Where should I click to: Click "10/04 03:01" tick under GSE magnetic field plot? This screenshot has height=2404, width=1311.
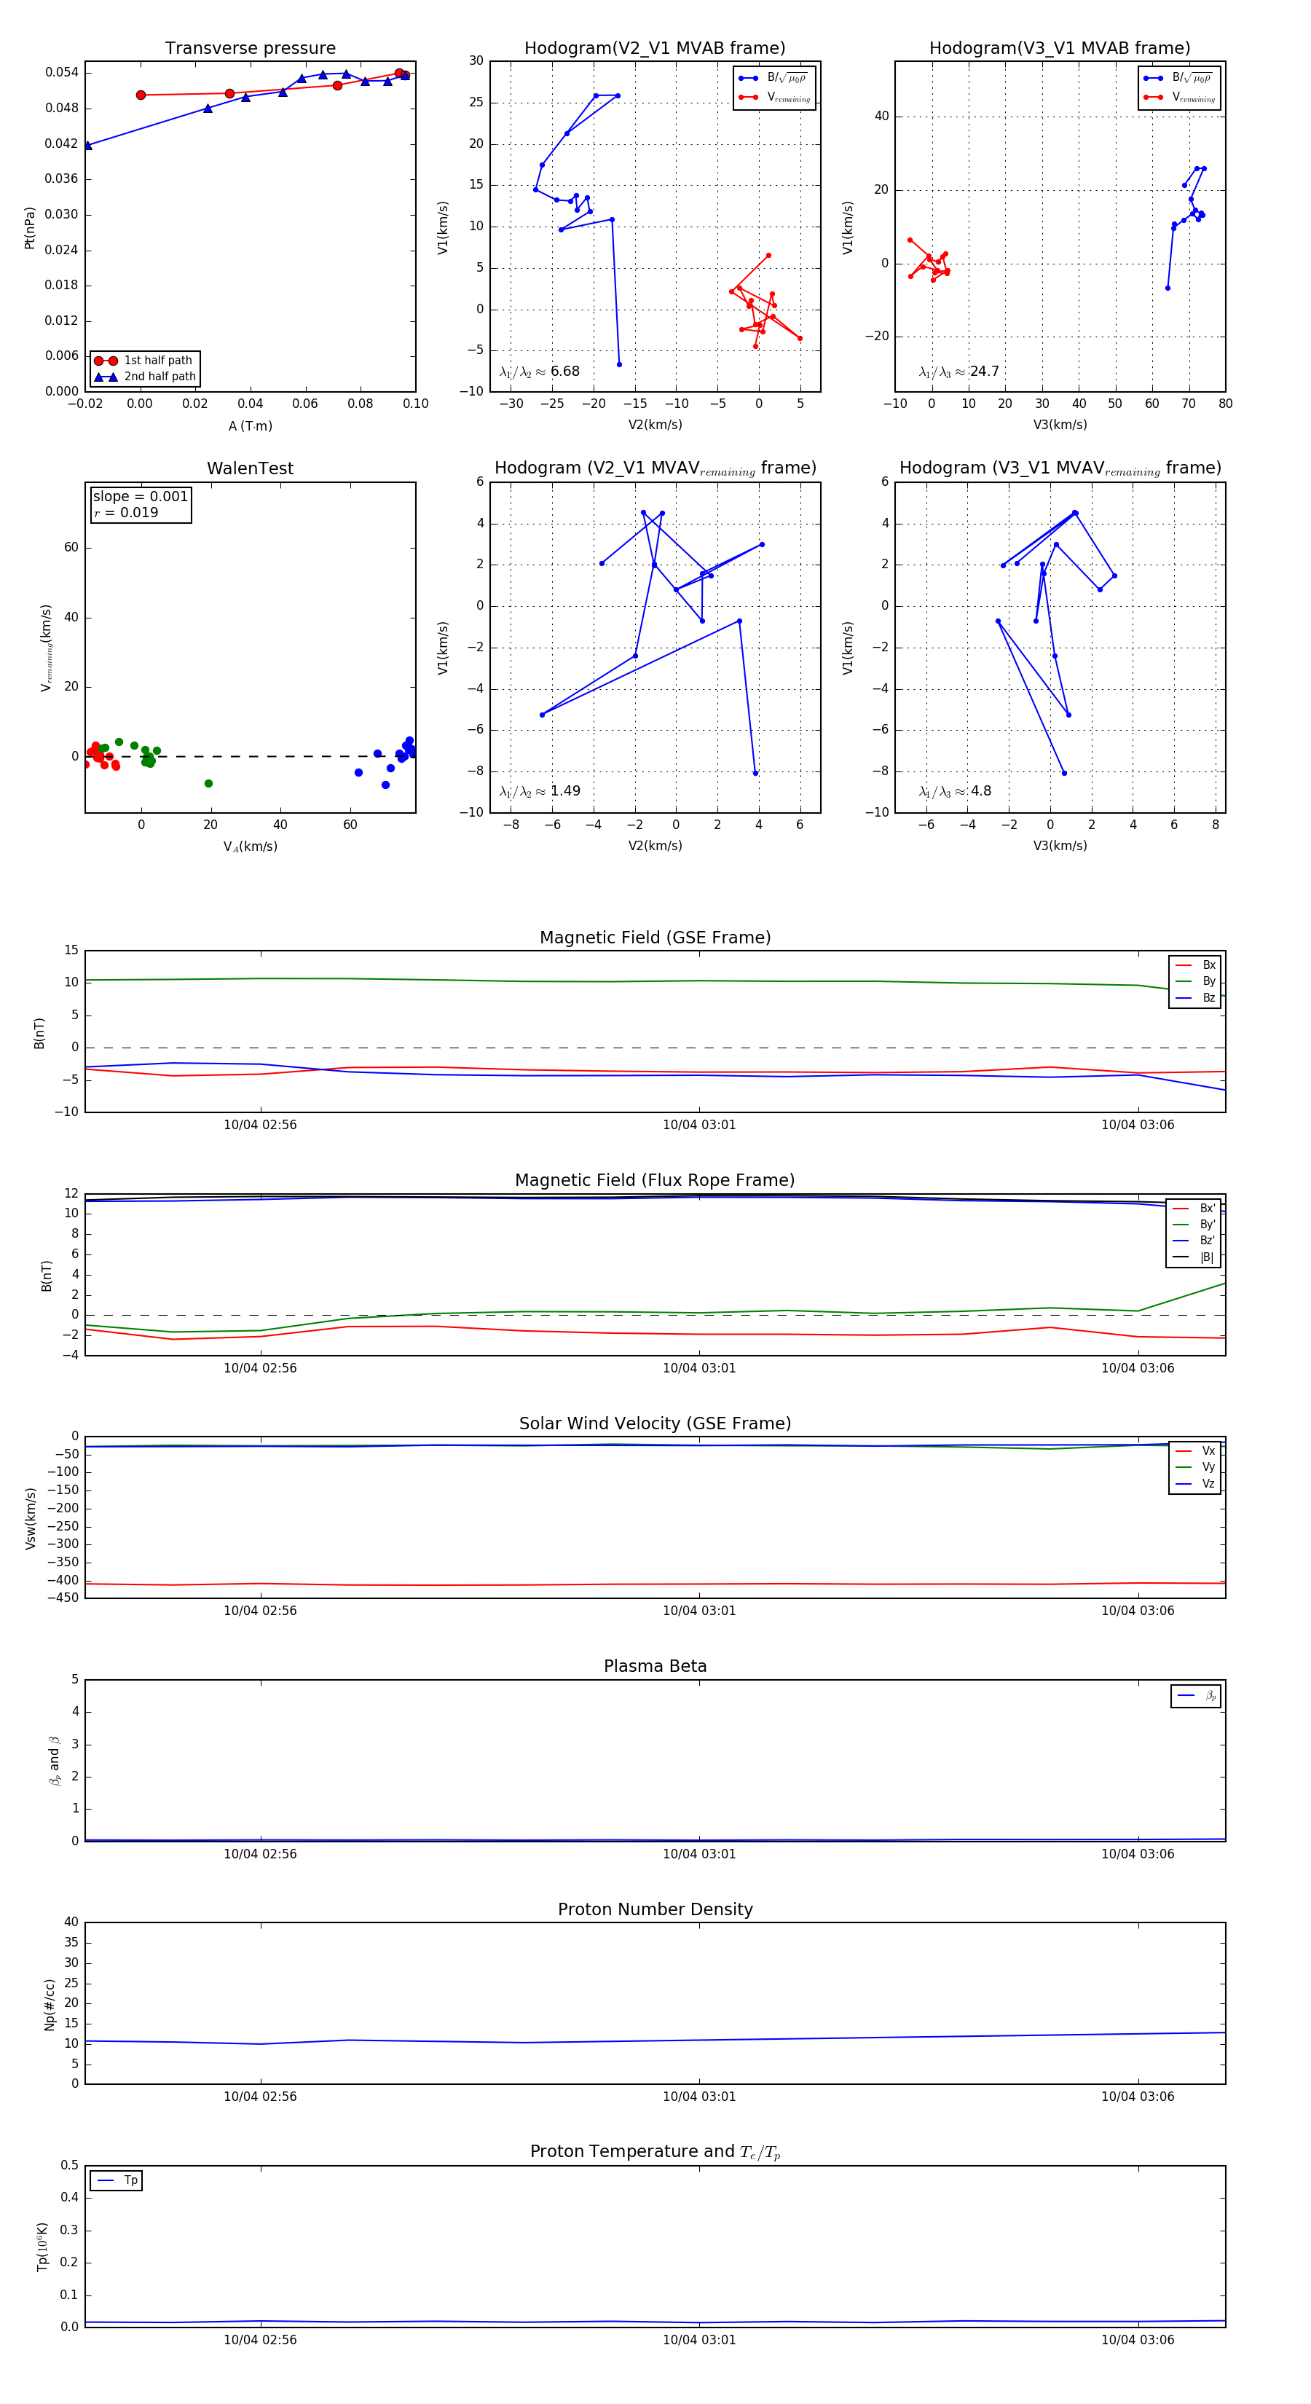(699, 1126)
